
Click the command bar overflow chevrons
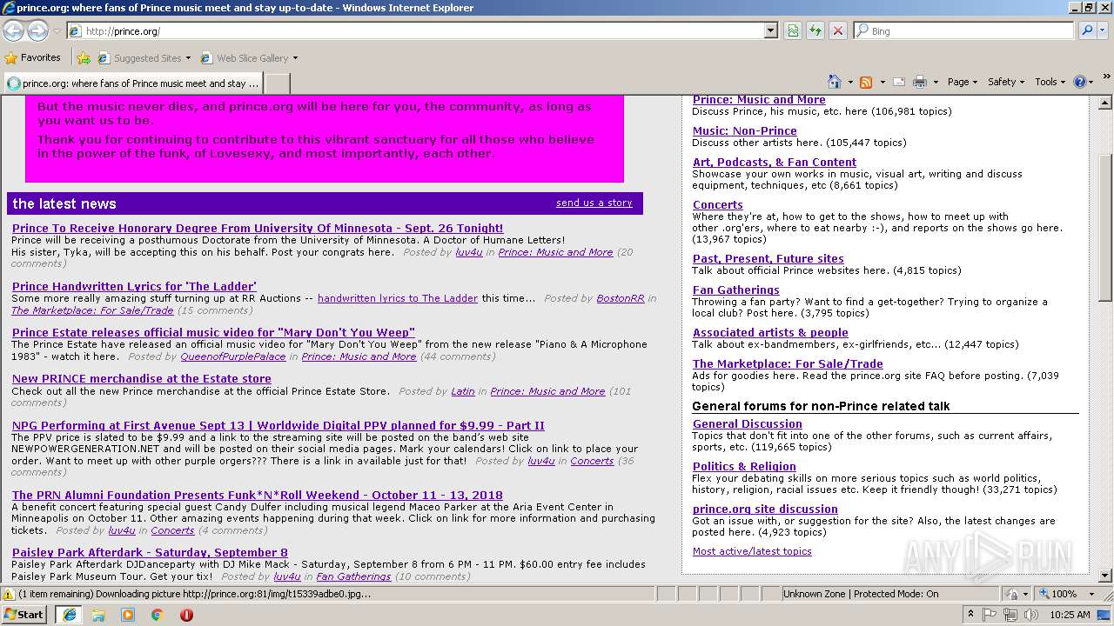(1107, 77)
